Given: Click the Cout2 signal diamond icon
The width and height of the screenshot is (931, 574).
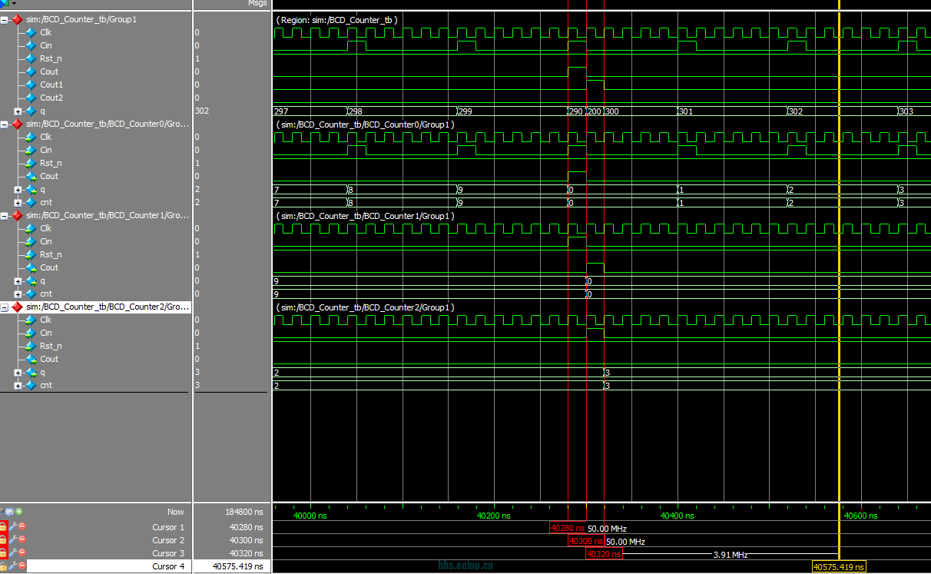Looking at the screenshot, I should click(x=31, y=98).
